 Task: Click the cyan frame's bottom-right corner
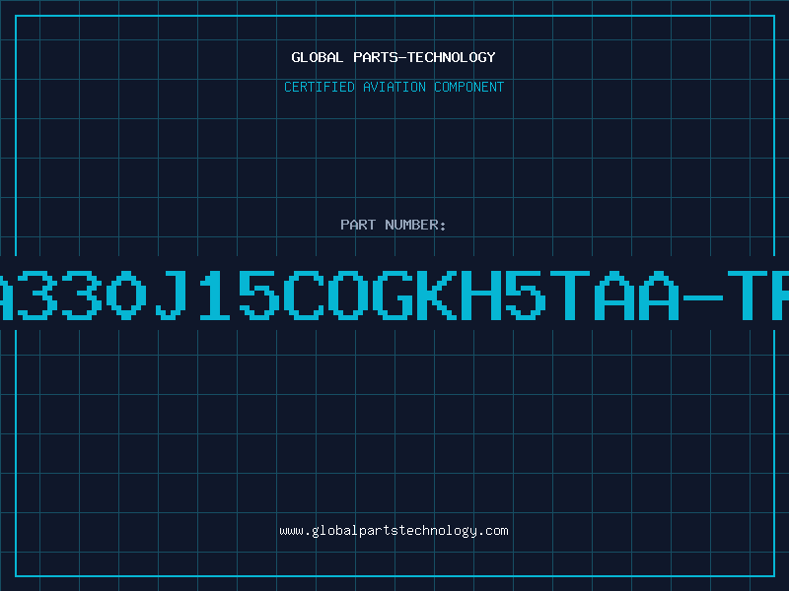coord(774,576)
